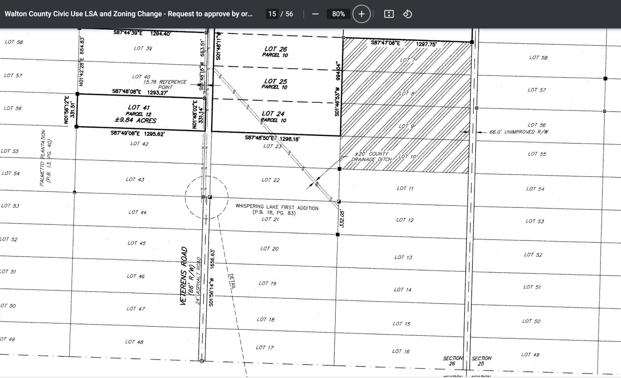Click the 'LOT 15' label
Image resolution: width=621 pixels, height=378 pixels.
point(401,324)
